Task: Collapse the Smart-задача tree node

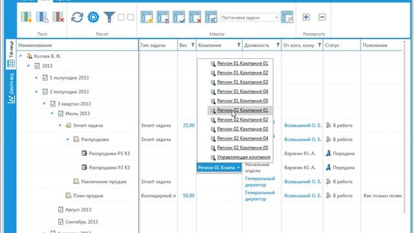Action: pyautogui.click(x=60, y=125)
